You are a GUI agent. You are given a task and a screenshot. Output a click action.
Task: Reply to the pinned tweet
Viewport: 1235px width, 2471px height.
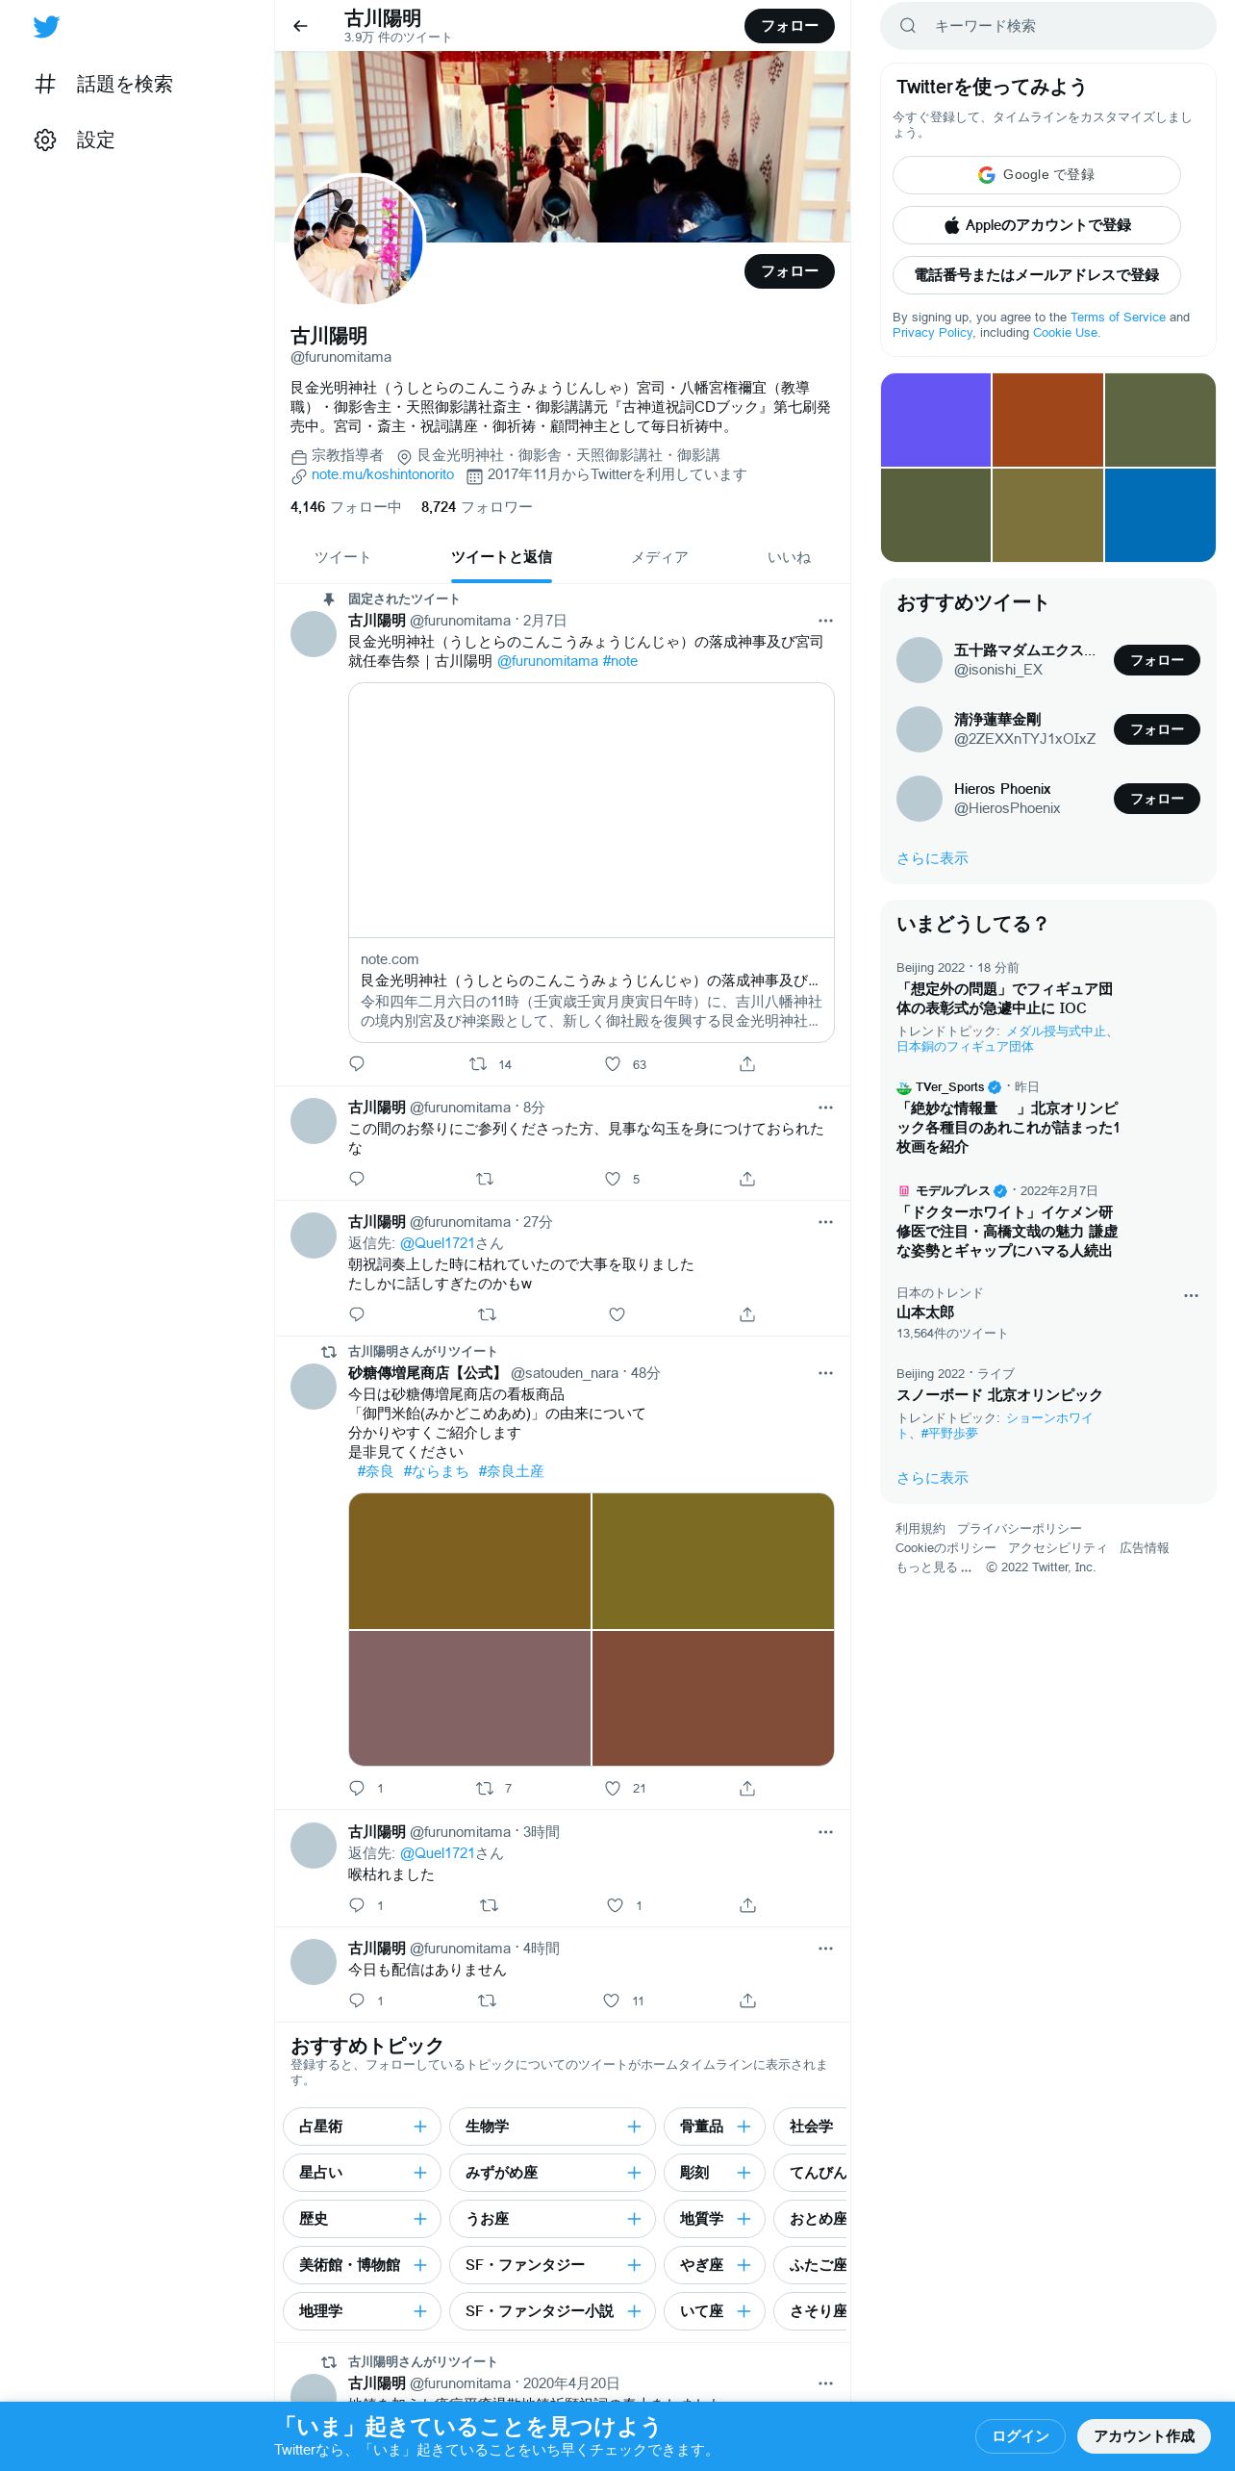[x=357, y=1063]
